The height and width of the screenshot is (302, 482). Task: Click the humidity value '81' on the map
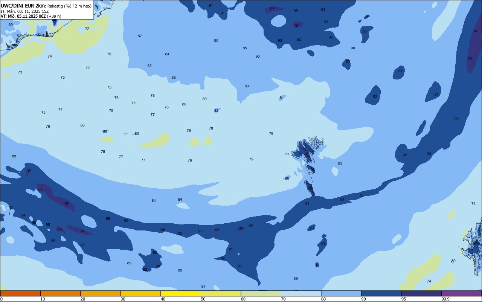click(x=282, y=98)
